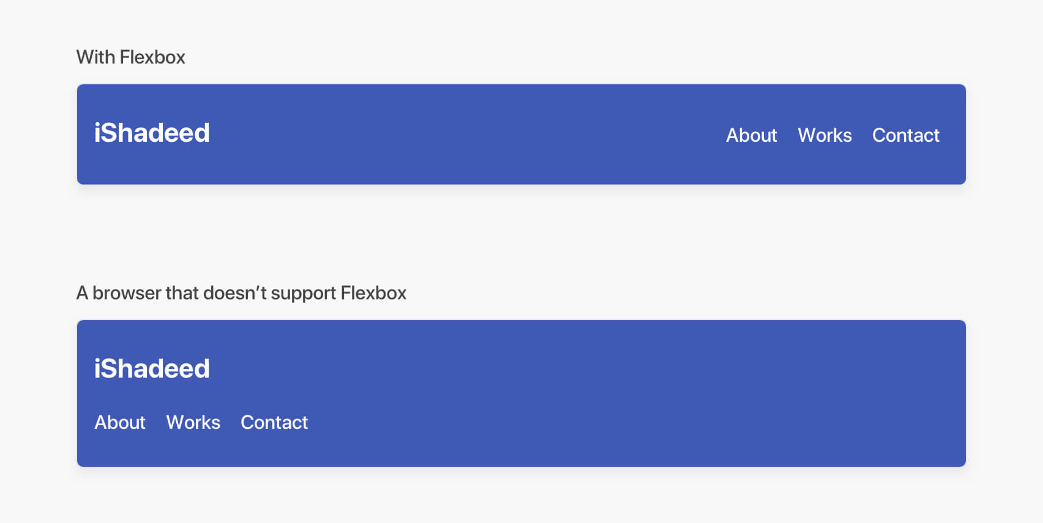
Task: Click the word 'With' in the first heading
Action: (95, 57)
